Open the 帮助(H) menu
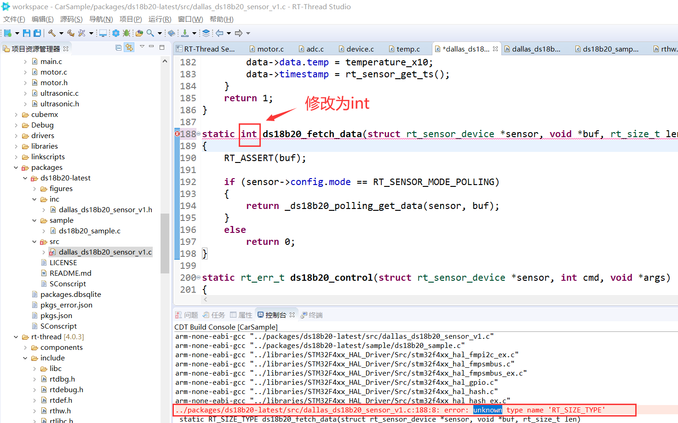 [221, 19]
